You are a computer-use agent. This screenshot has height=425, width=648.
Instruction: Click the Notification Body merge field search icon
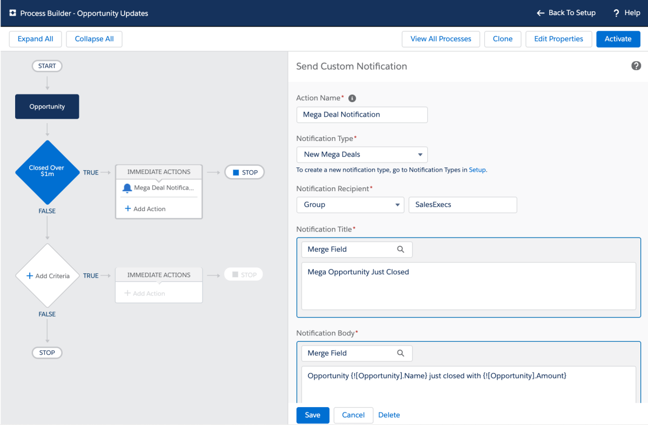click(x=401, y=353)
